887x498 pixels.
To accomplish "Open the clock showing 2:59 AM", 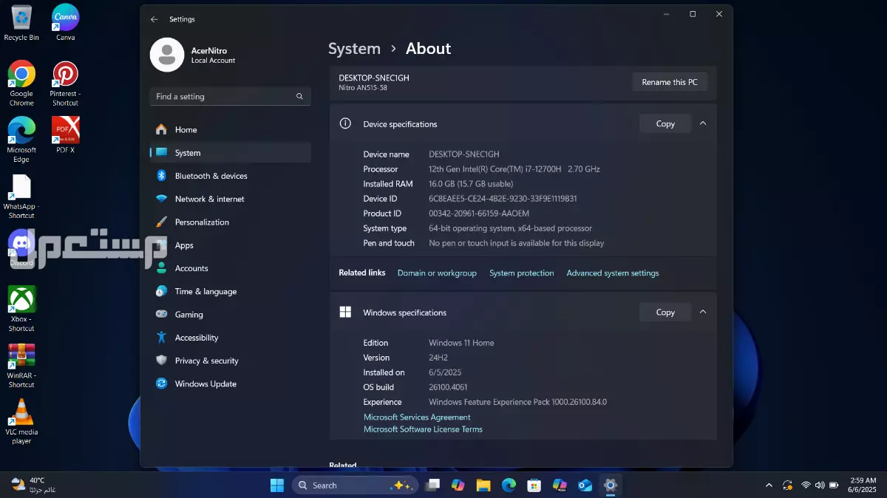I will pyautogui.click(x=861, y=485).
